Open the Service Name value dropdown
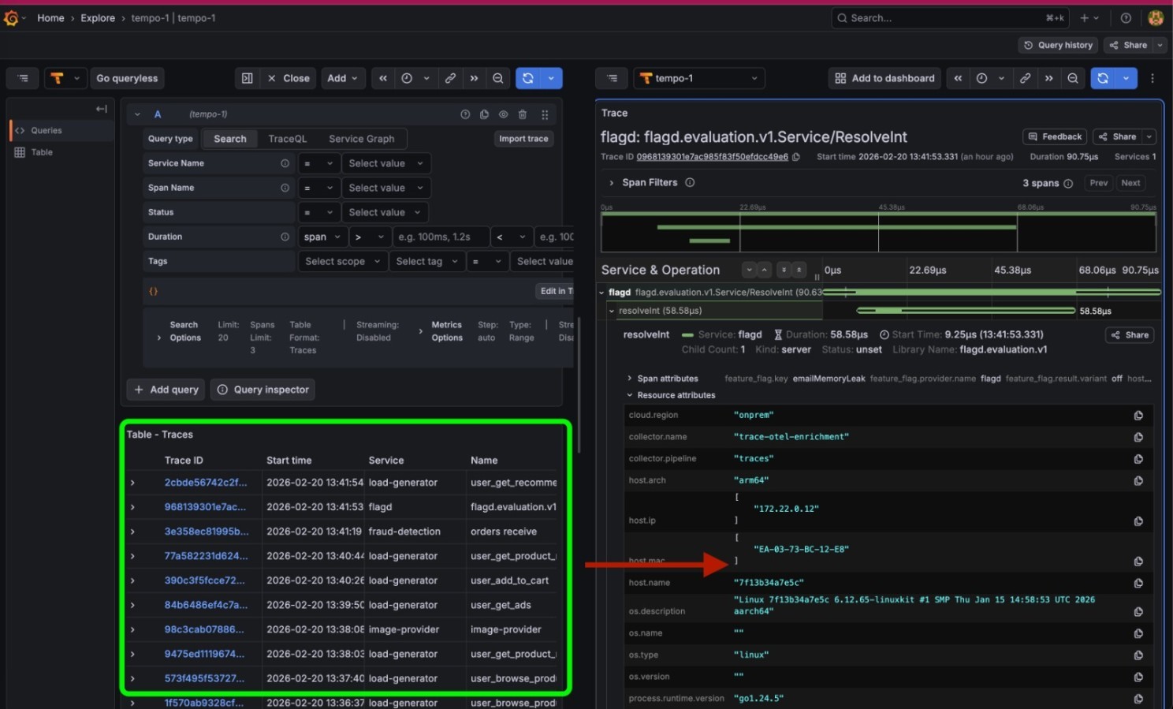This screenshot has height=709, width=1173. pos(385,163)
